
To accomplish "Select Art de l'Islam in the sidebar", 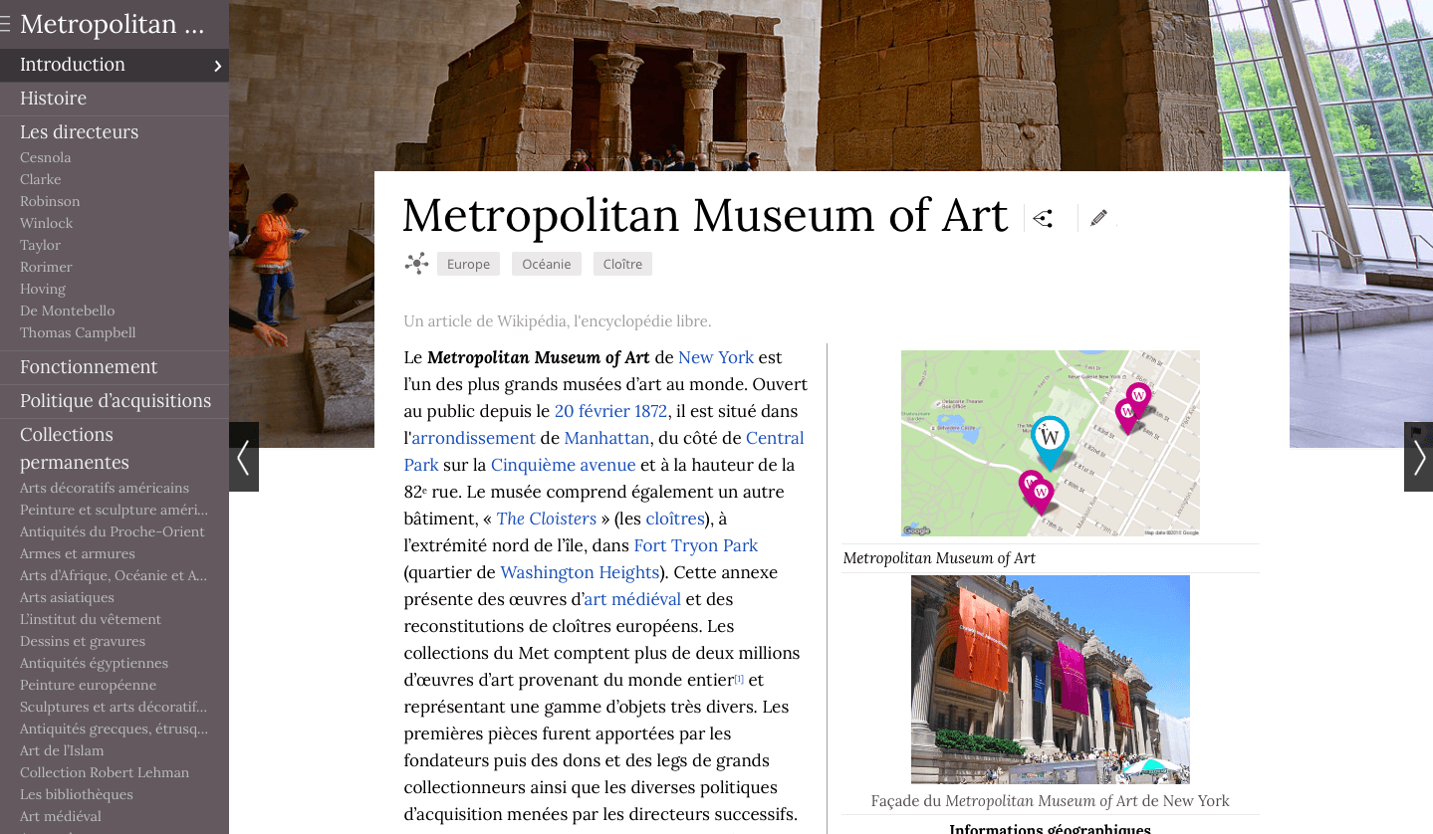I will pos(62,750).
